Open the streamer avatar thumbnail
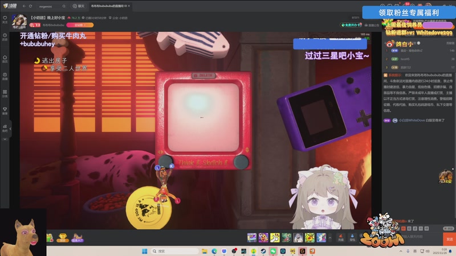 pos(19,22)
